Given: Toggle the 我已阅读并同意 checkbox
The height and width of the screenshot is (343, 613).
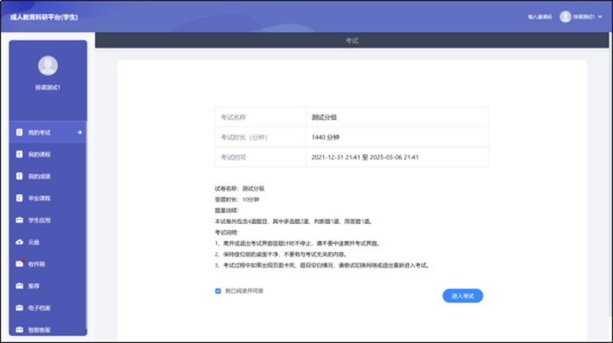Looking at the screenshot, I should point(218,291).
